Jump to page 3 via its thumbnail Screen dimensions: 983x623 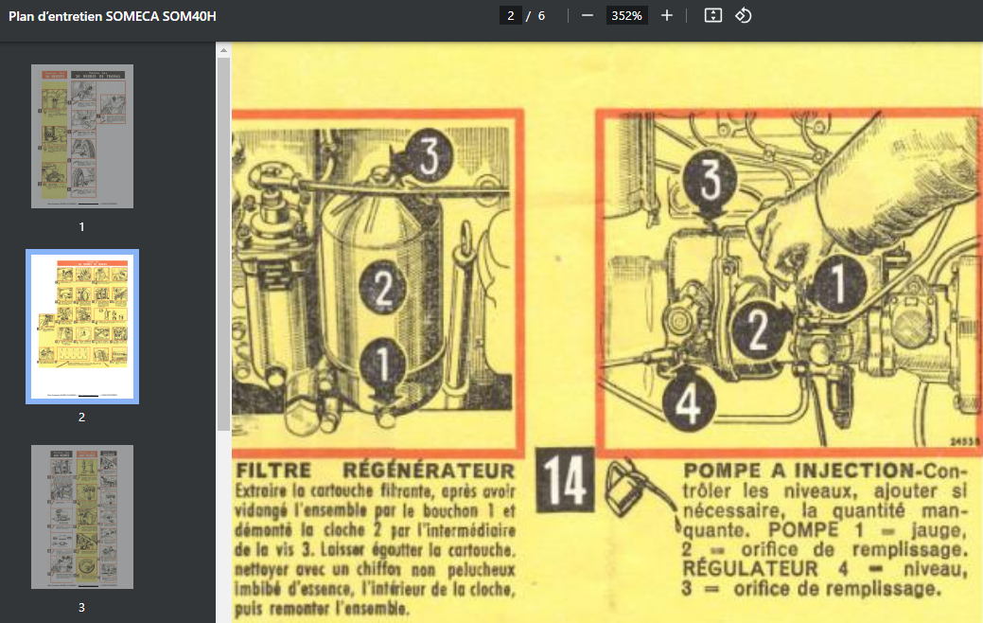click(x=82, y=517)
